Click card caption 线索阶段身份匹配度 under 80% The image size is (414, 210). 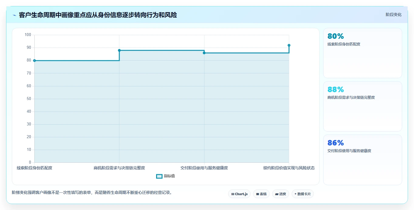(x=344, y=44)
